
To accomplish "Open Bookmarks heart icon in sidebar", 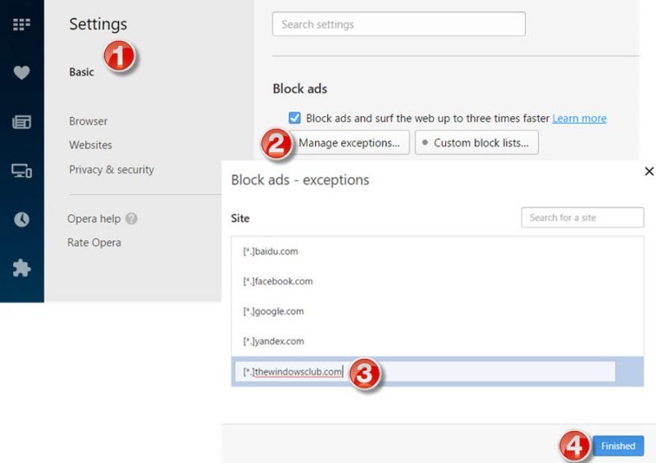I will point(21,73).
